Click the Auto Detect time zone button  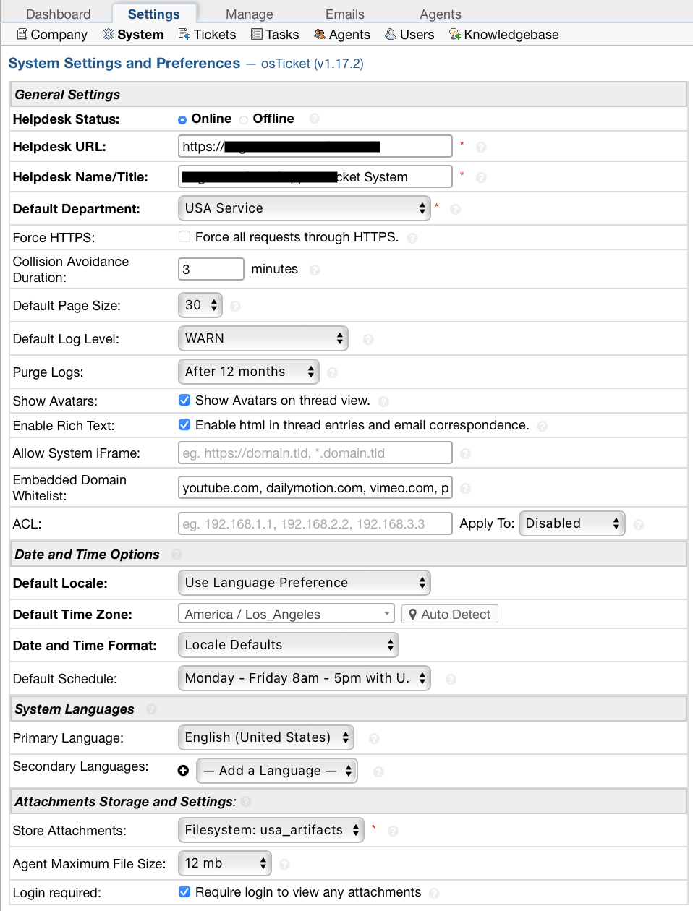(x=450, y=614)
